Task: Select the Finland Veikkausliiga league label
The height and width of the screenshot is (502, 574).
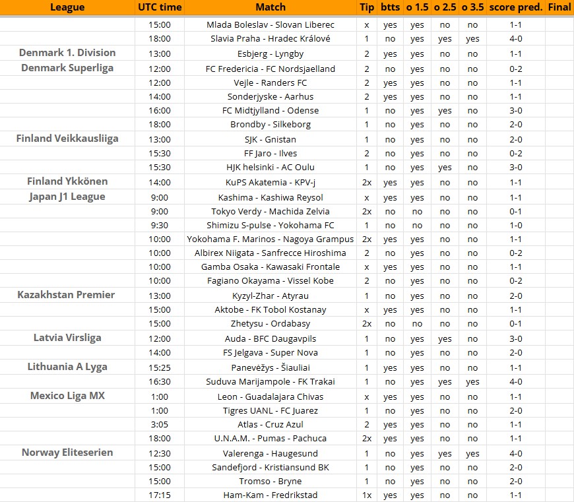Action: [x=67, y=139]
